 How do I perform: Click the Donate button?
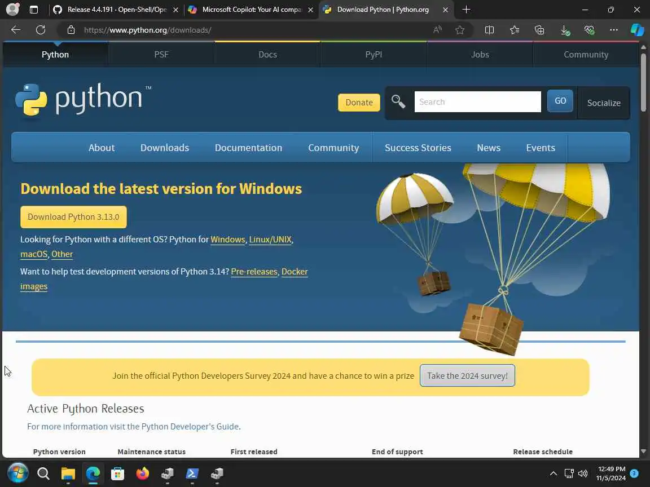click(359, 102)
